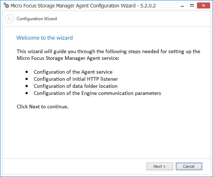
Task: Click the bullet dot beside Agent service
Action: coord(27,72)
